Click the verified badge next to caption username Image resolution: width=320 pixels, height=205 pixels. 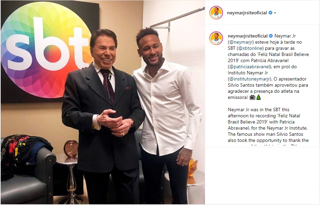pos(271,36)
